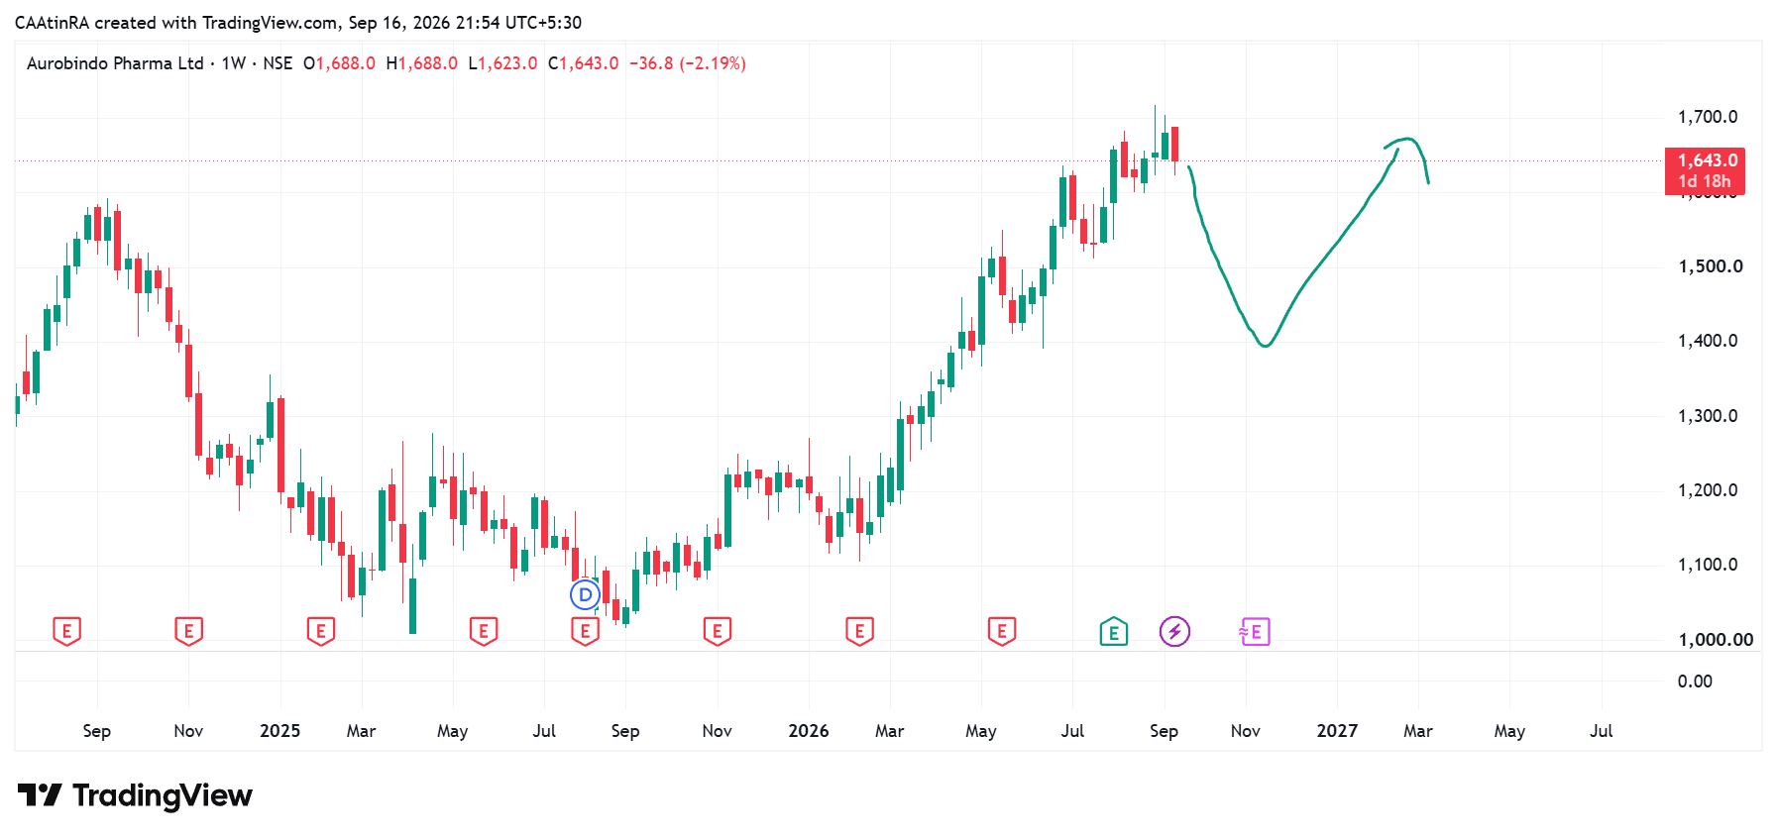Click the 1,100.0 price axis label
This screenshot has height=840, width=1777.
pyautogui.click(x=1708, y=565)
